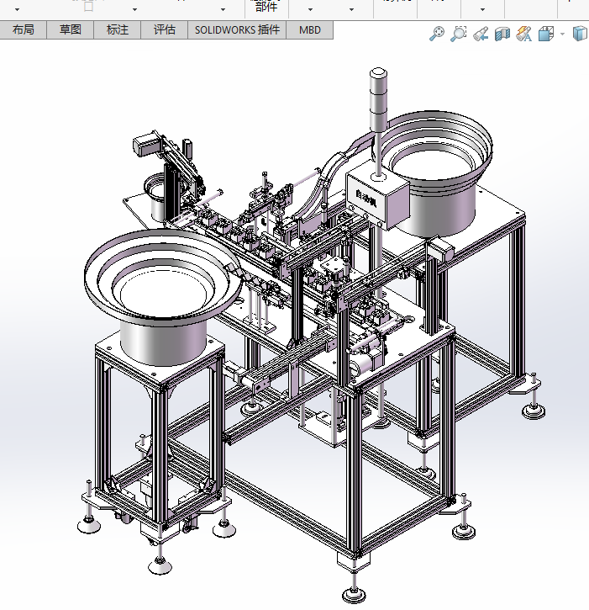589x610 pixels.
Task: Open the 草图 tab
Action: coord(71,29)
